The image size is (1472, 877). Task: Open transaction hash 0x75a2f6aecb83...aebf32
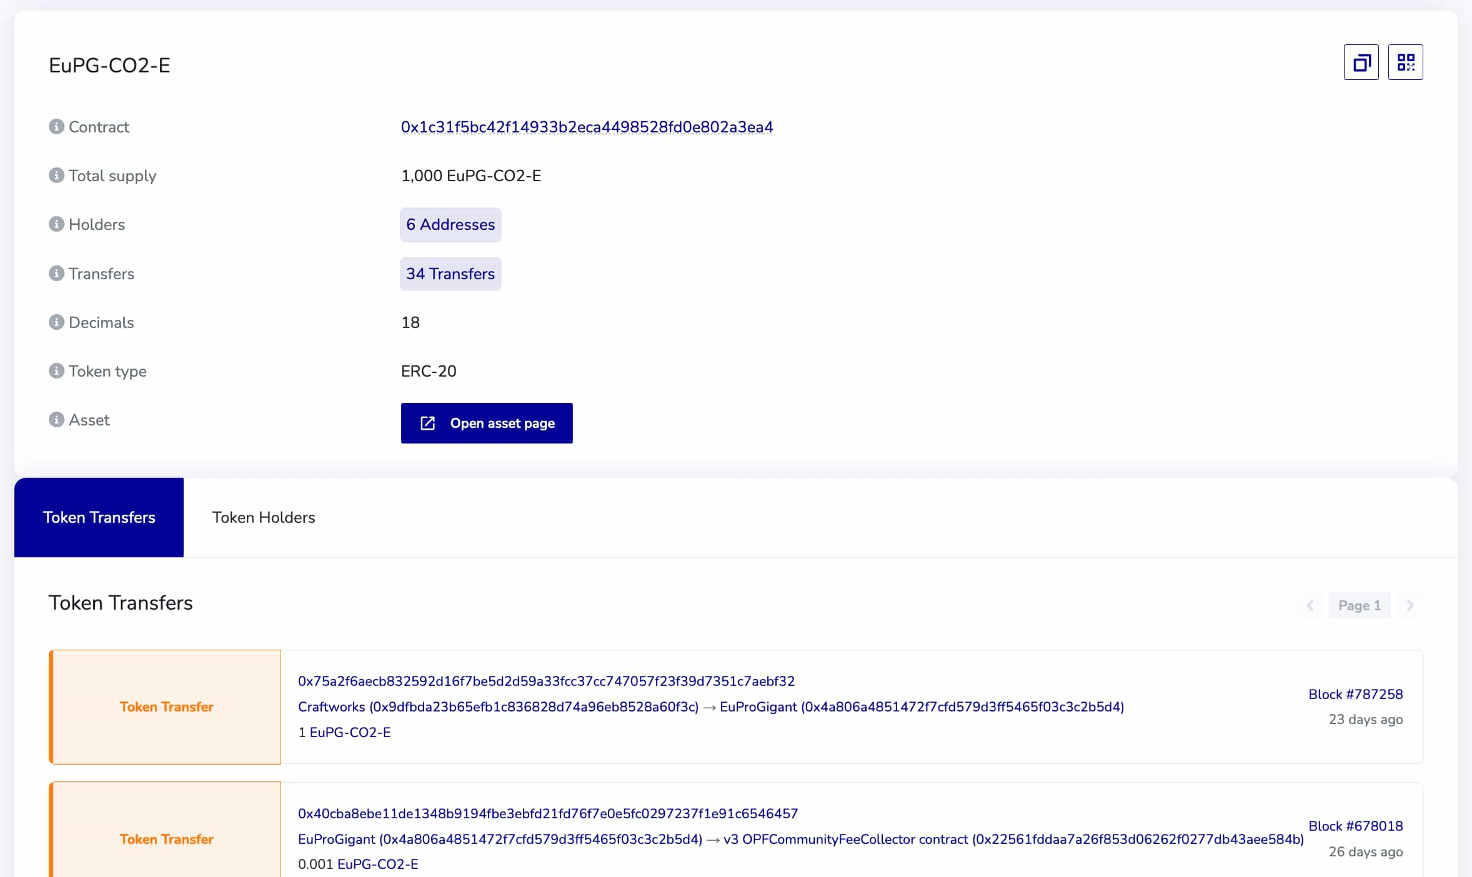click(x=546, y=681)
